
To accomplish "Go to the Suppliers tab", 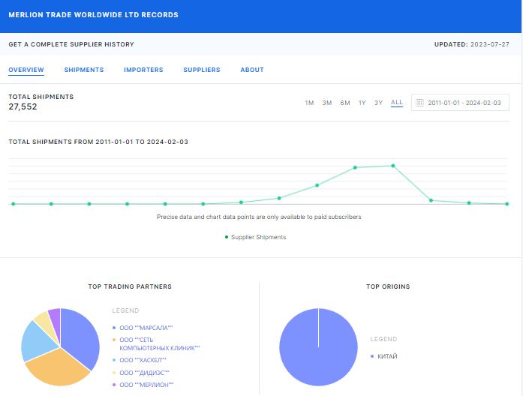I will pyautogui.click(x=201, y=70).
